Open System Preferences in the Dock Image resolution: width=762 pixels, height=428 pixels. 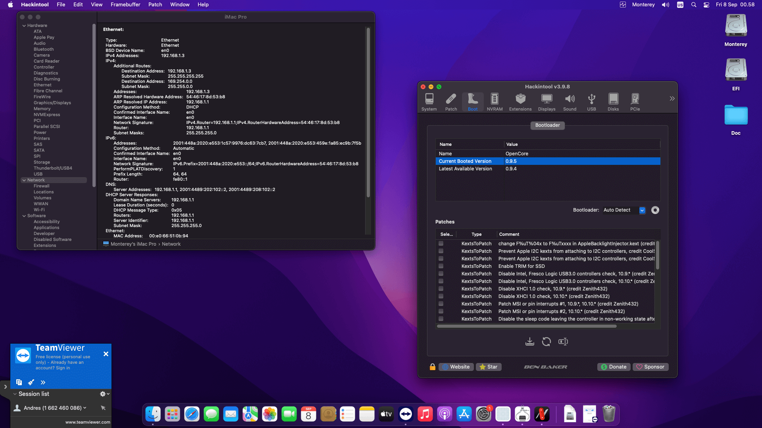(483, 414)
